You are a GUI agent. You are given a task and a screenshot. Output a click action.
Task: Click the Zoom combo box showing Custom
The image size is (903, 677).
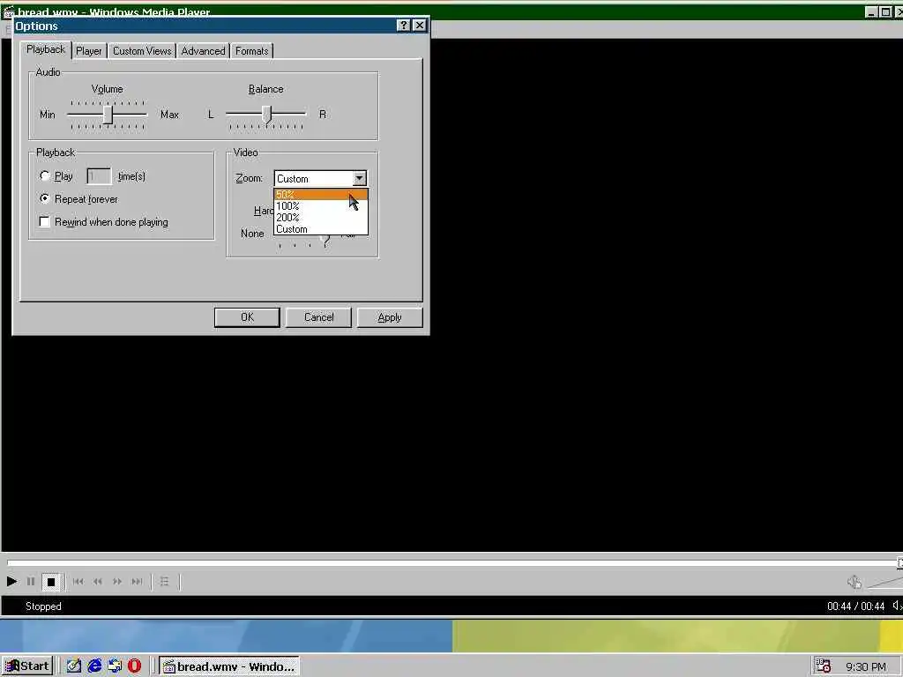coord(320,178)
